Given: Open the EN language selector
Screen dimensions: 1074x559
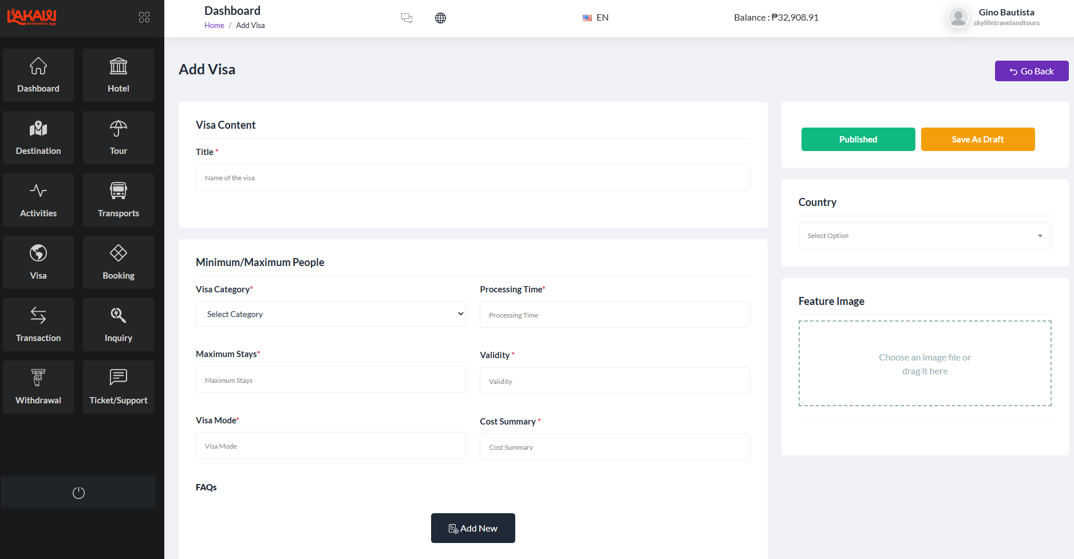Looking at the screenshot, I should (595, 18).
